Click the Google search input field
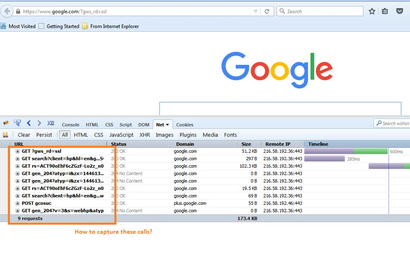This screenshot has width=410, height=268. [280, 109]
